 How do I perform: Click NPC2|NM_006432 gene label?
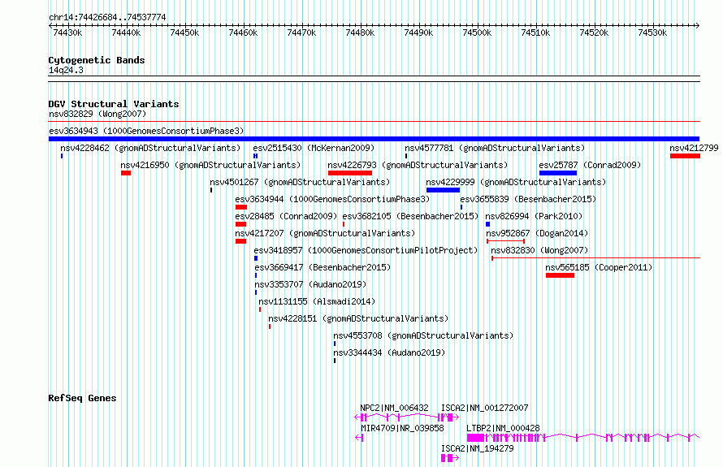pos(394,408)
